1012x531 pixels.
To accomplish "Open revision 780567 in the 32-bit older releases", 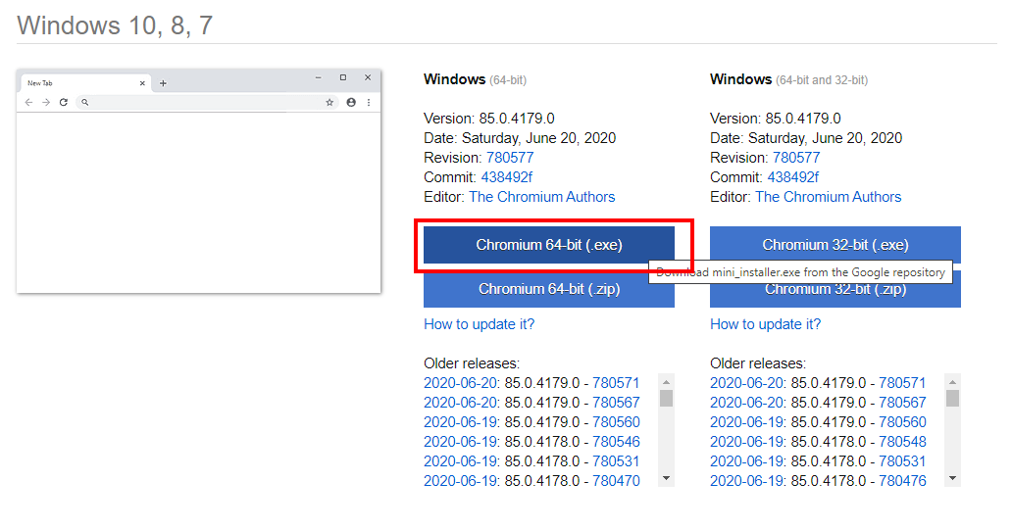I will [902, 403].
